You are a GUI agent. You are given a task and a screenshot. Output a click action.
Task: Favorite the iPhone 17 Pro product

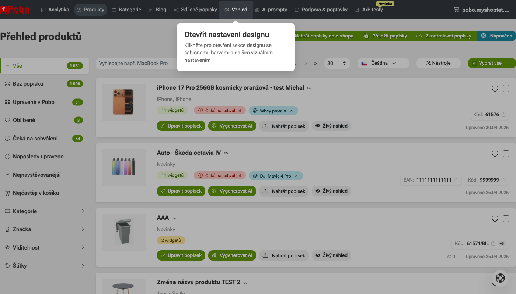[x=495, y=89]
